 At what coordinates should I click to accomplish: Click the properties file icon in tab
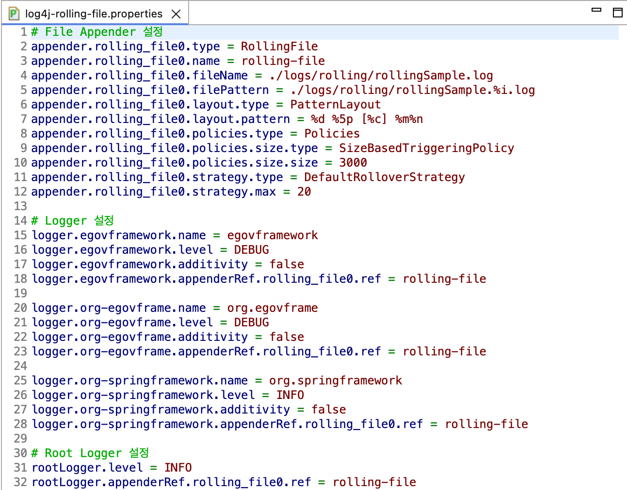click(x=14, y=14)
